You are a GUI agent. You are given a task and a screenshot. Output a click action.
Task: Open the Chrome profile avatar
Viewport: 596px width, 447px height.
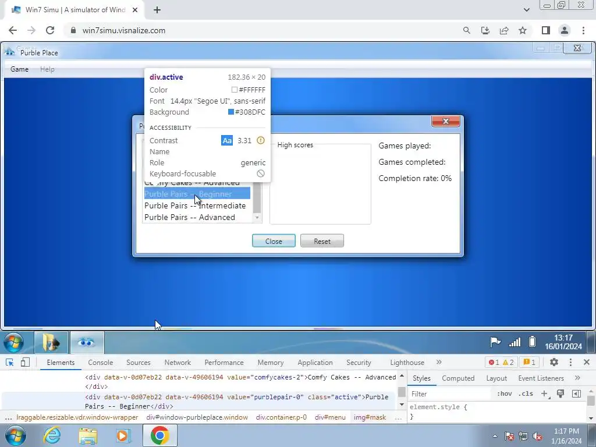(565, 30)
